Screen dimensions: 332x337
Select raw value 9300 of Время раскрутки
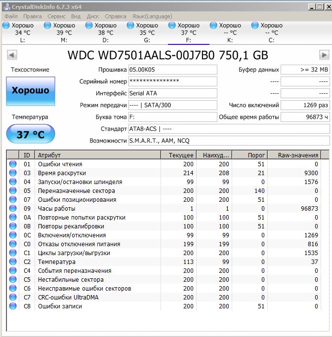pyautogui.click(x=311, y=173)
